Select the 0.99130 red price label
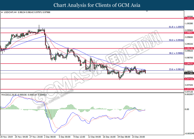Screen dimensions: 194x139 (189, 48)
